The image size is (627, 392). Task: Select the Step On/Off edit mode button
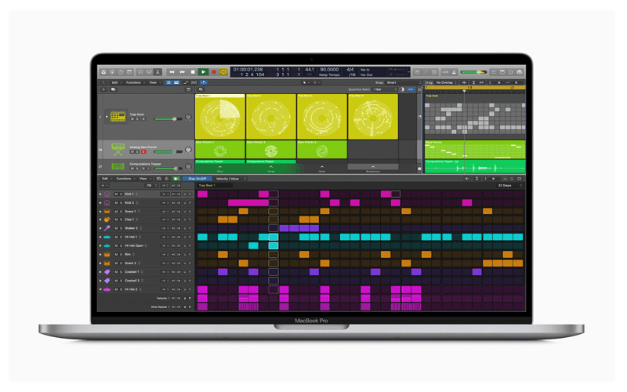tap(198, 178)
